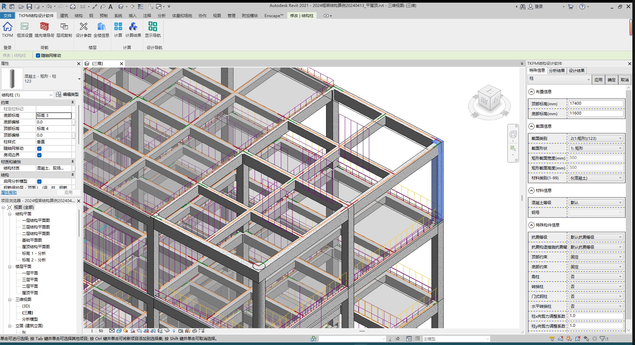Click the selection filter funnel icon
The width and height of the screenshot is (635, 345).
[x=603, y=338]
